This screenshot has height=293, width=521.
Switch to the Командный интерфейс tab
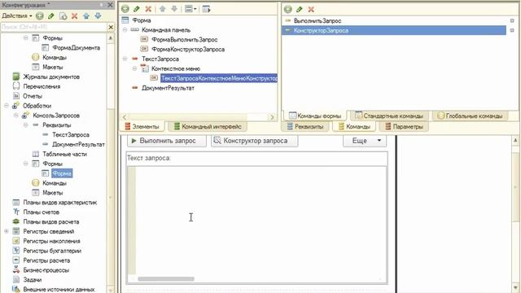tap(208, 127)
